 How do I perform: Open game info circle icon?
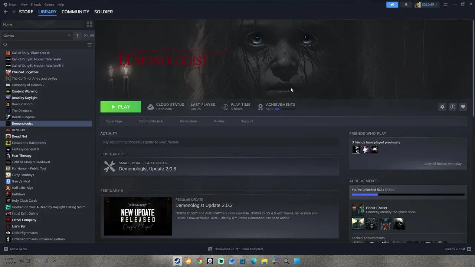(x=453, y=107)
